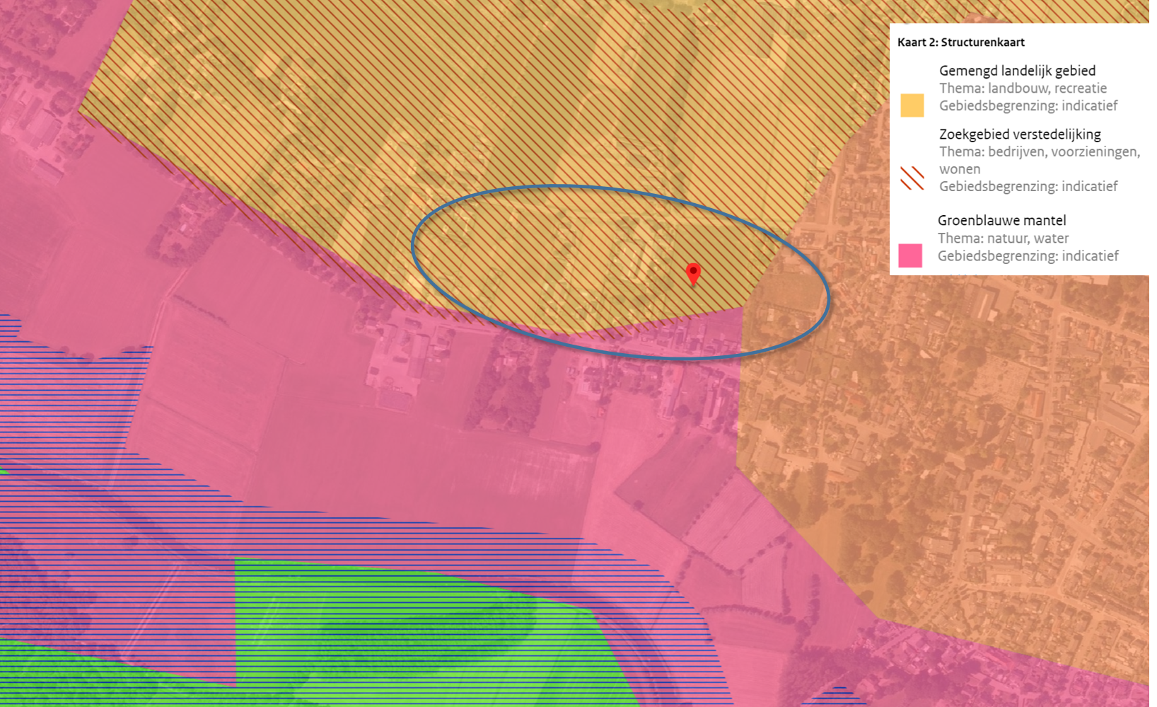The height and width of the screenshot is (707, 1157).
Task: Click the 'Groenblauwe mantel' legend label
Action: [1002, 221]
